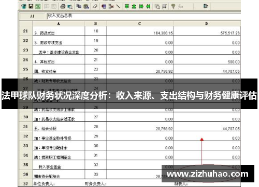Click the 单位负责人 label cell
Screen dimensions: 259x187
pos(44,184)
